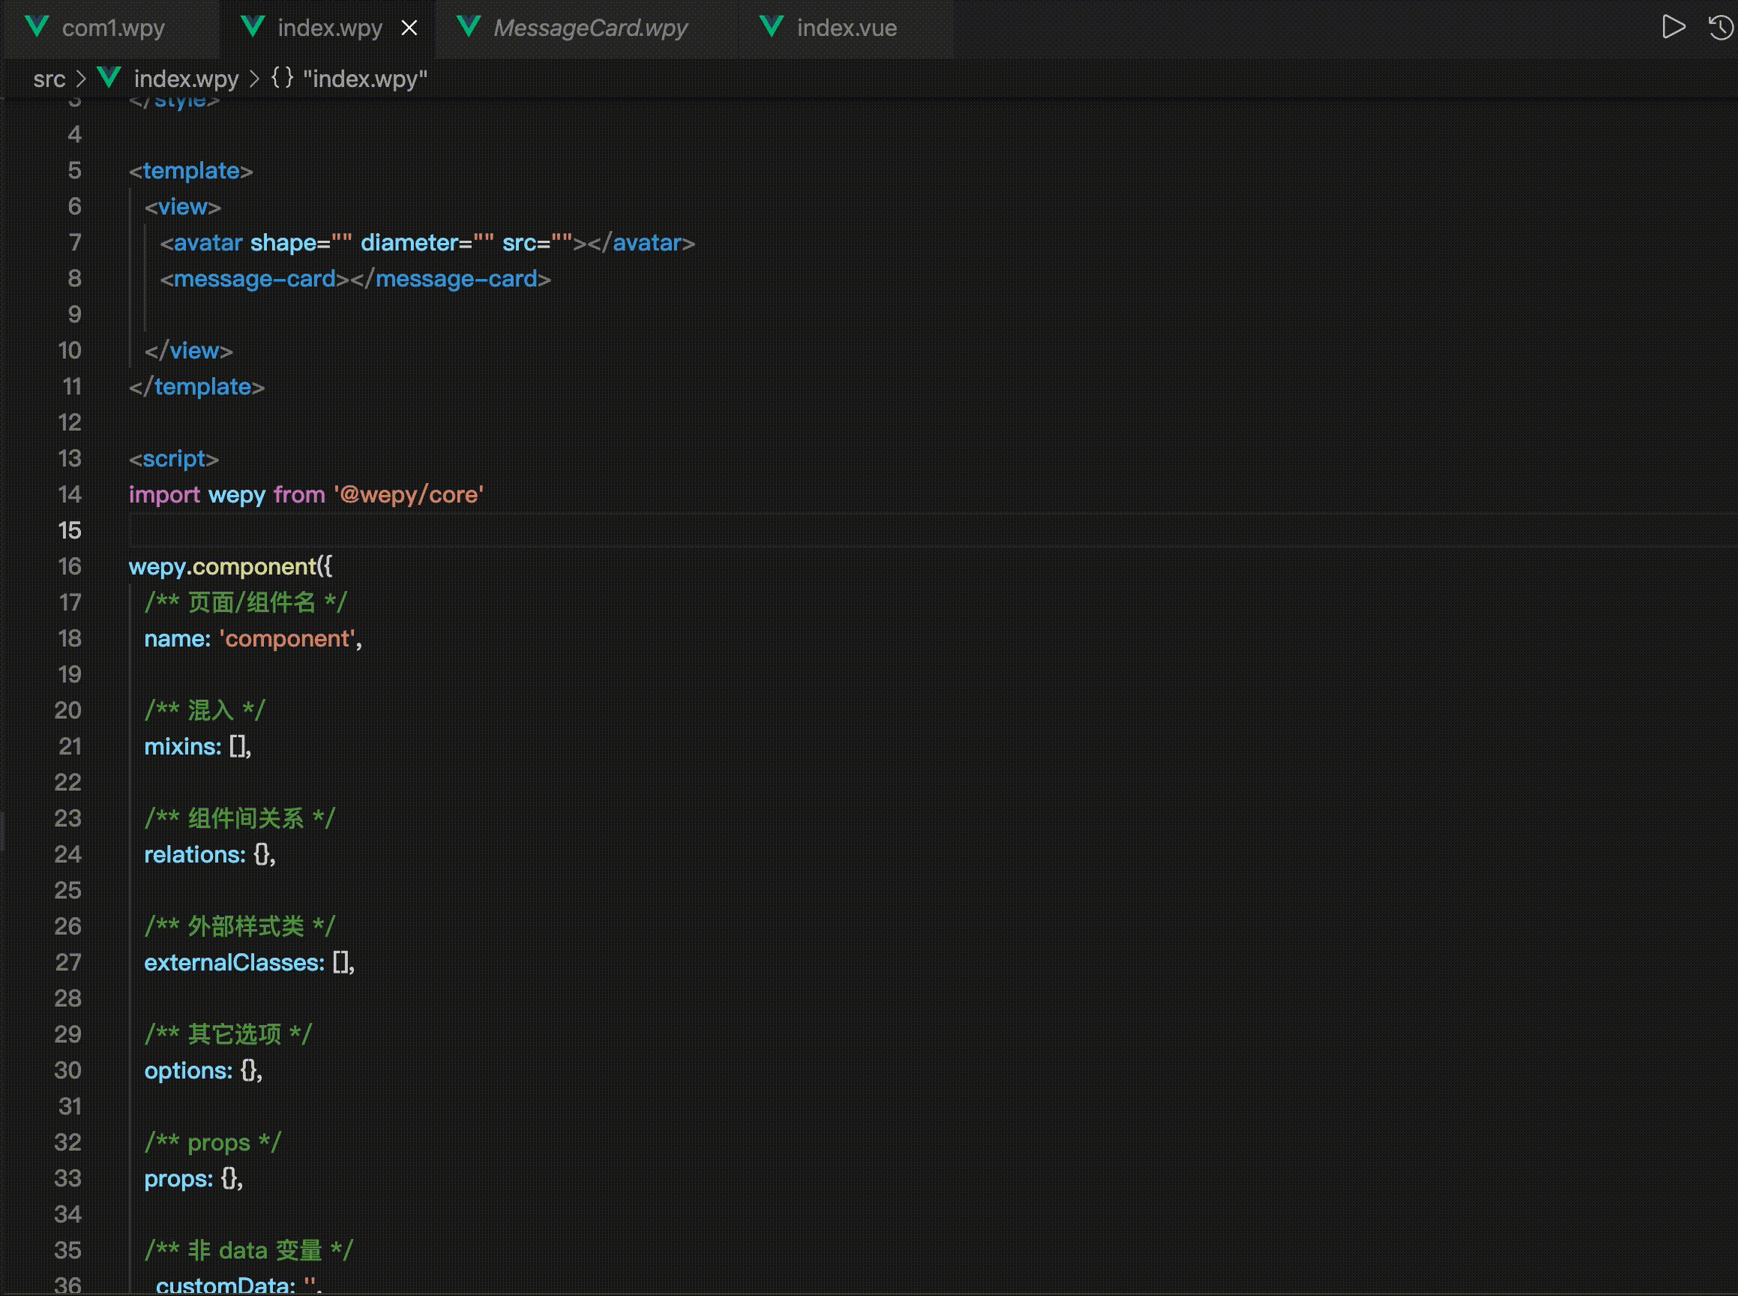Click the '@wepy/core' import string
Viewport: 1738px width, 1296px height.
409,494
